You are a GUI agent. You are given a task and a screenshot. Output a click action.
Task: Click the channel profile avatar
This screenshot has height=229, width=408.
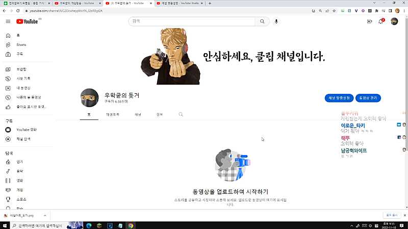[90, 98]
